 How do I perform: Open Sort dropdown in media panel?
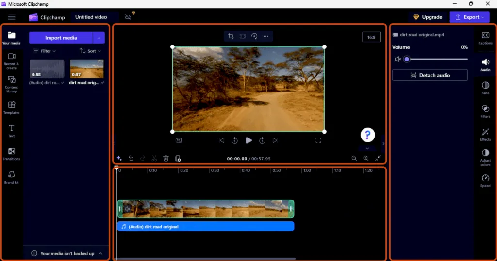90,51
